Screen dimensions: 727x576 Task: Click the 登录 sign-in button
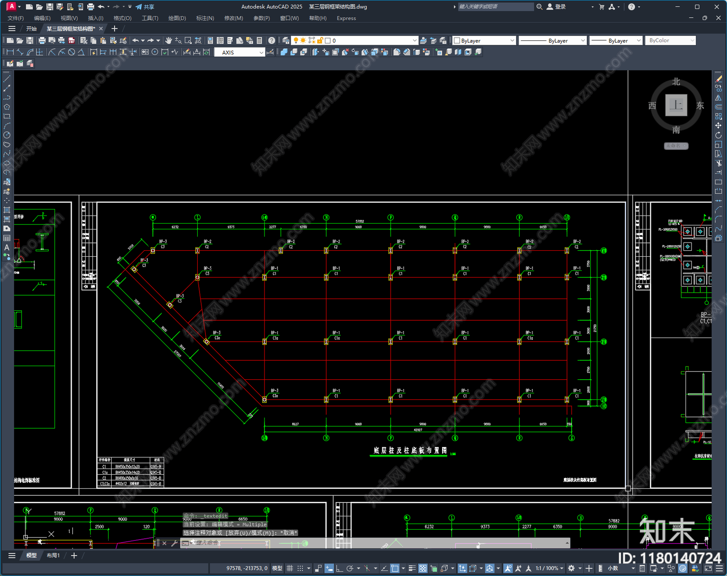click(x=557, y=7)
